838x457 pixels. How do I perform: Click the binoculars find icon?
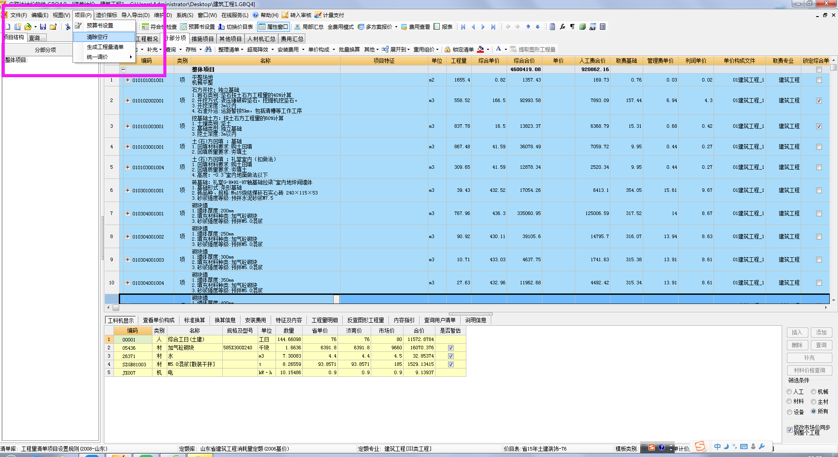208,49
